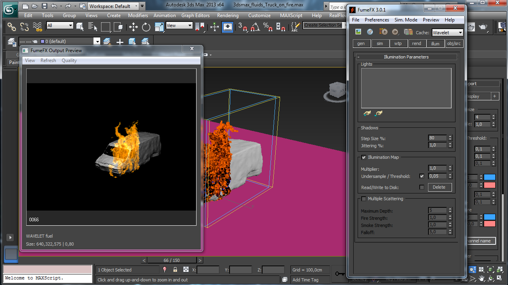Toggle the Spinner Snap icon

point(281,27)
